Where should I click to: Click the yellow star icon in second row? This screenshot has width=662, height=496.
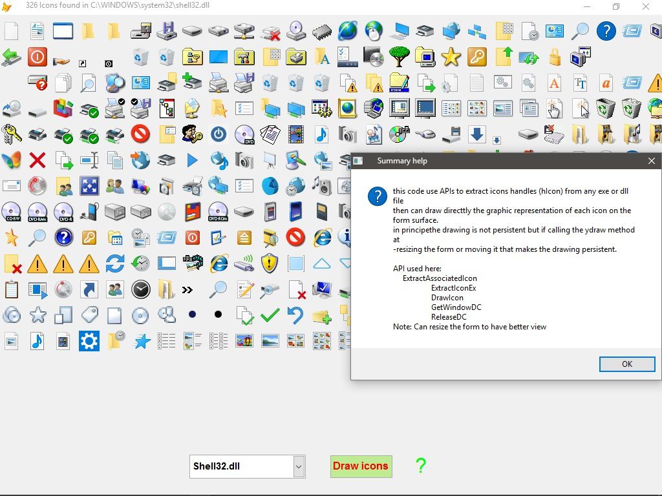451,57
